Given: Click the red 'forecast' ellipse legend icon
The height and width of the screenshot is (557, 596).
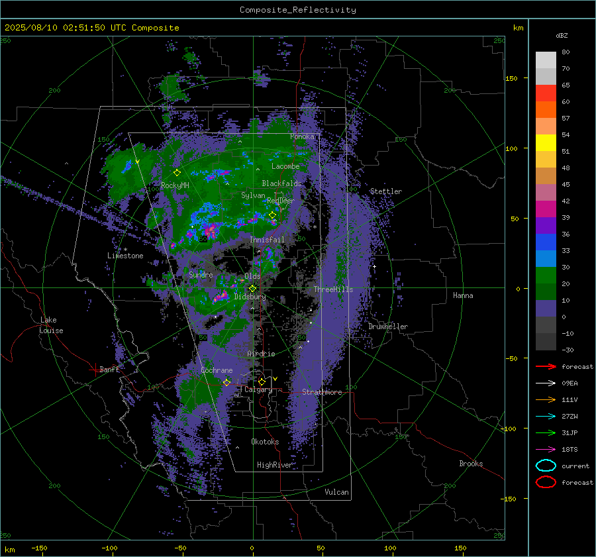Looking at the screenshot, I should (x=546, y=482).
